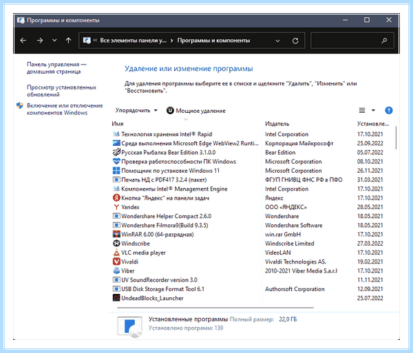413x353 pixels.
Task: Open help with blue question mark icon
Action: point(388,110)
